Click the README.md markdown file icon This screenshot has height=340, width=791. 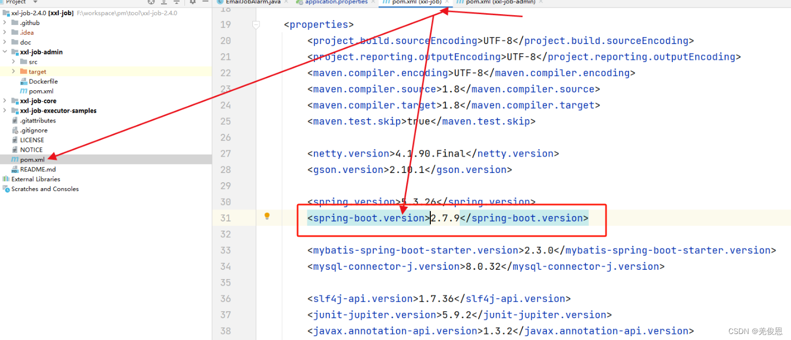[x=15, y=170]
